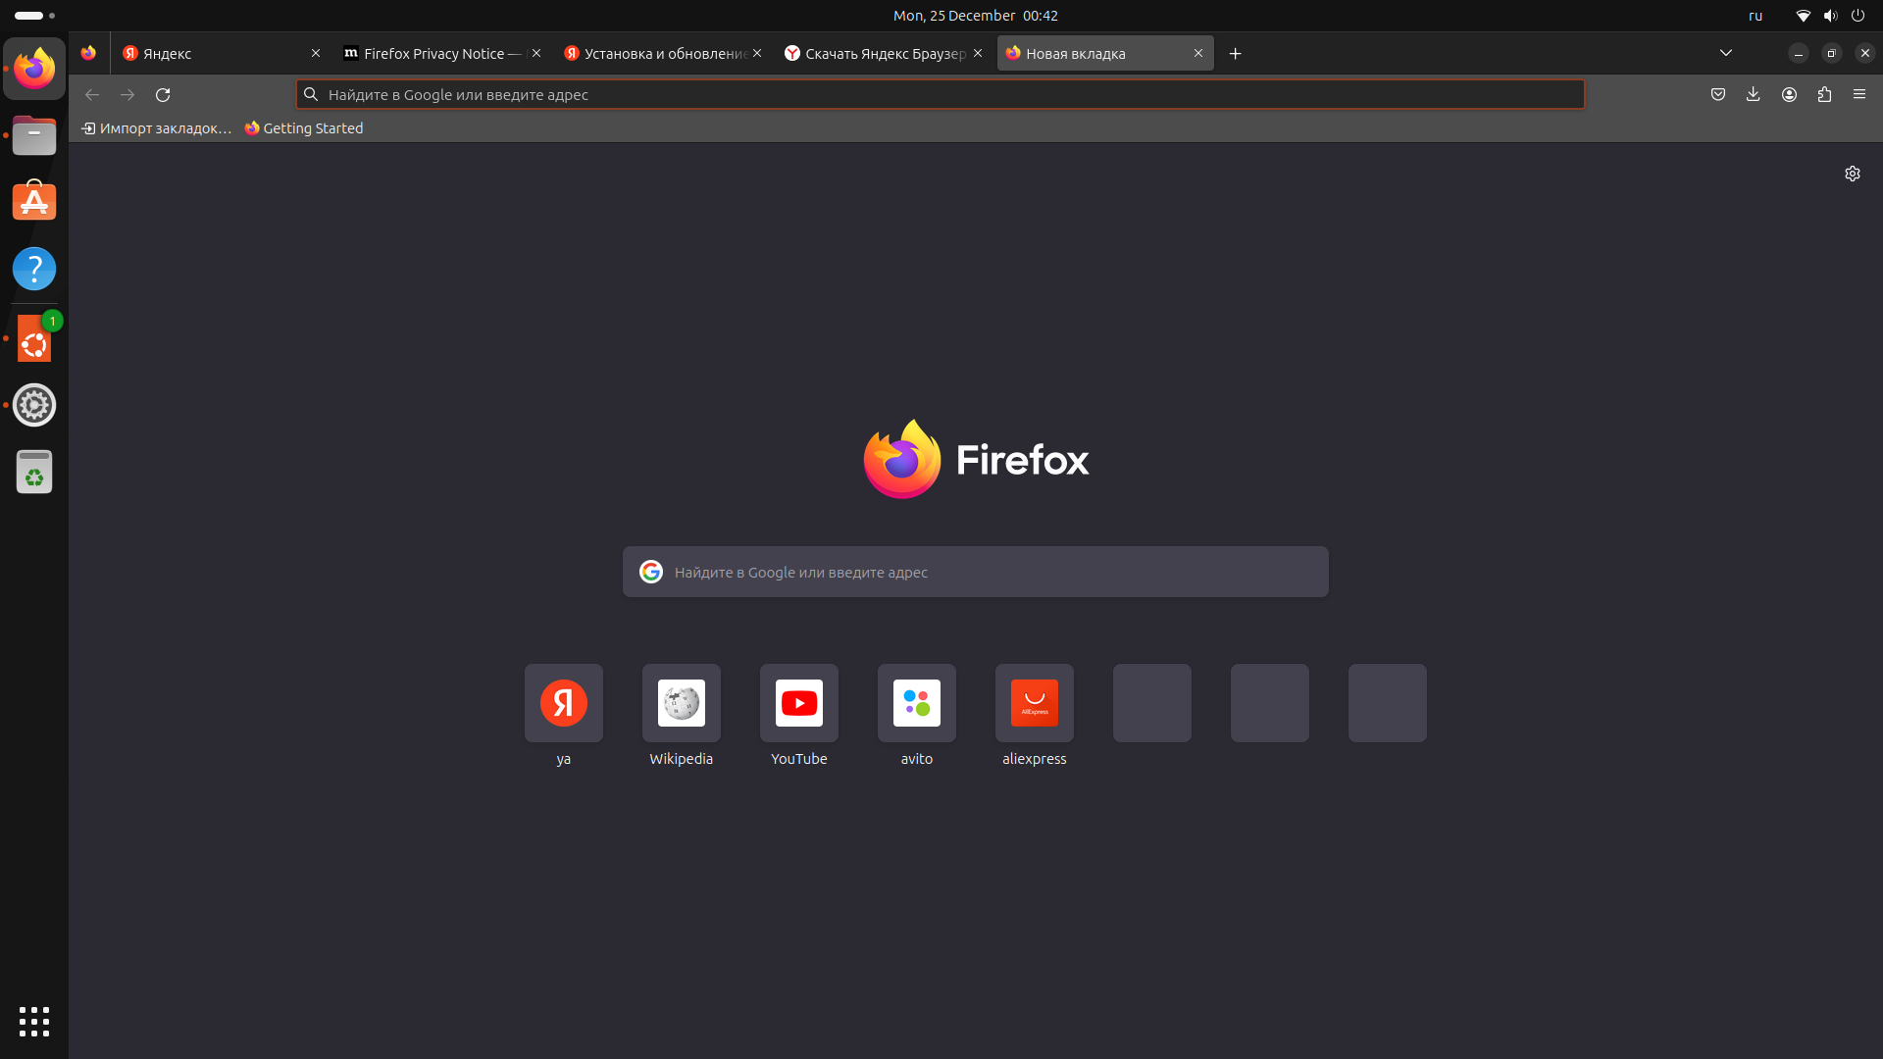
Task: Close the Скачать Яндекс Браузер tab
Action: 978,54
